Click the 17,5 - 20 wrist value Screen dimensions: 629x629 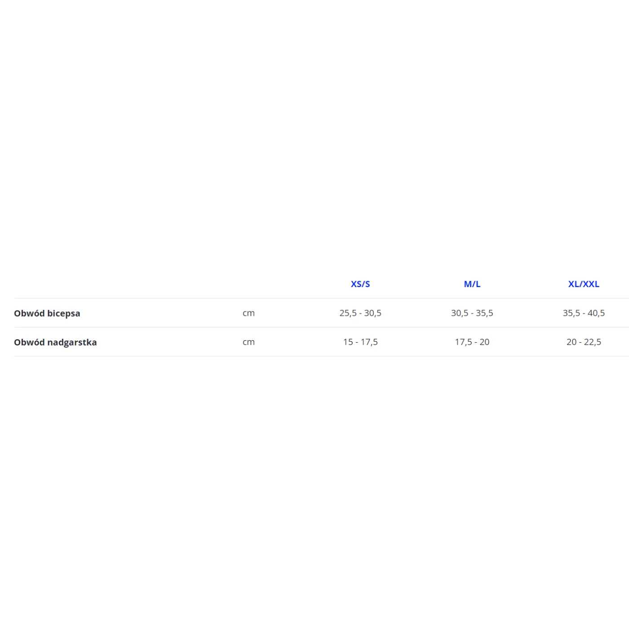coord(472,342)
